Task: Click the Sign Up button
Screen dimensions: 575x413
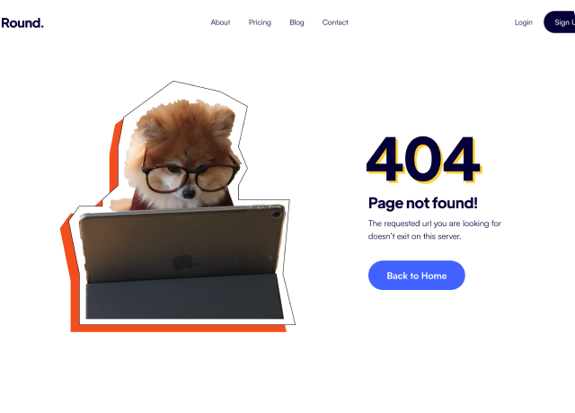Action: tap(560, 22)
